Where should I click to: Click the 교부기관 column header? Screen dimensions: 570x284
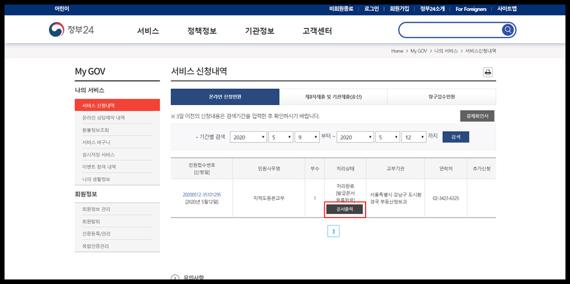point(396,168)
